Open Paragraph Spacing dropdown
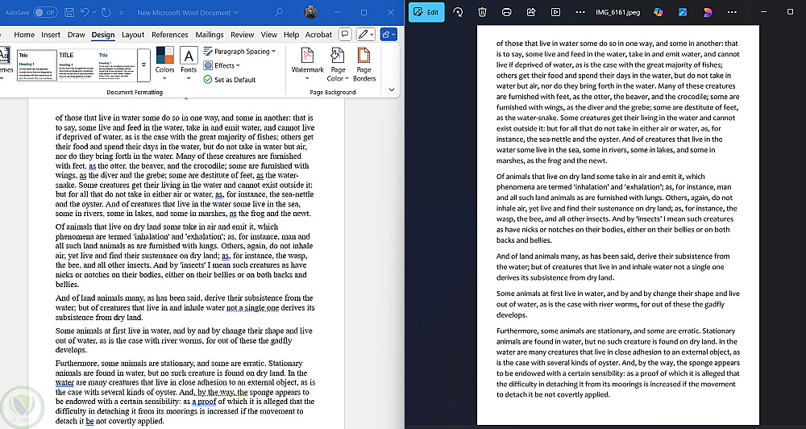This screenshot has width=806, height=429. pos(240,51)
